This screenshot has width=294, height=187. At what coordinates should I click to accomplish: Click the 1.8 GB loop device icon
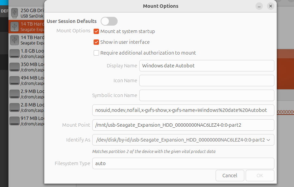[x=15, y=54]
